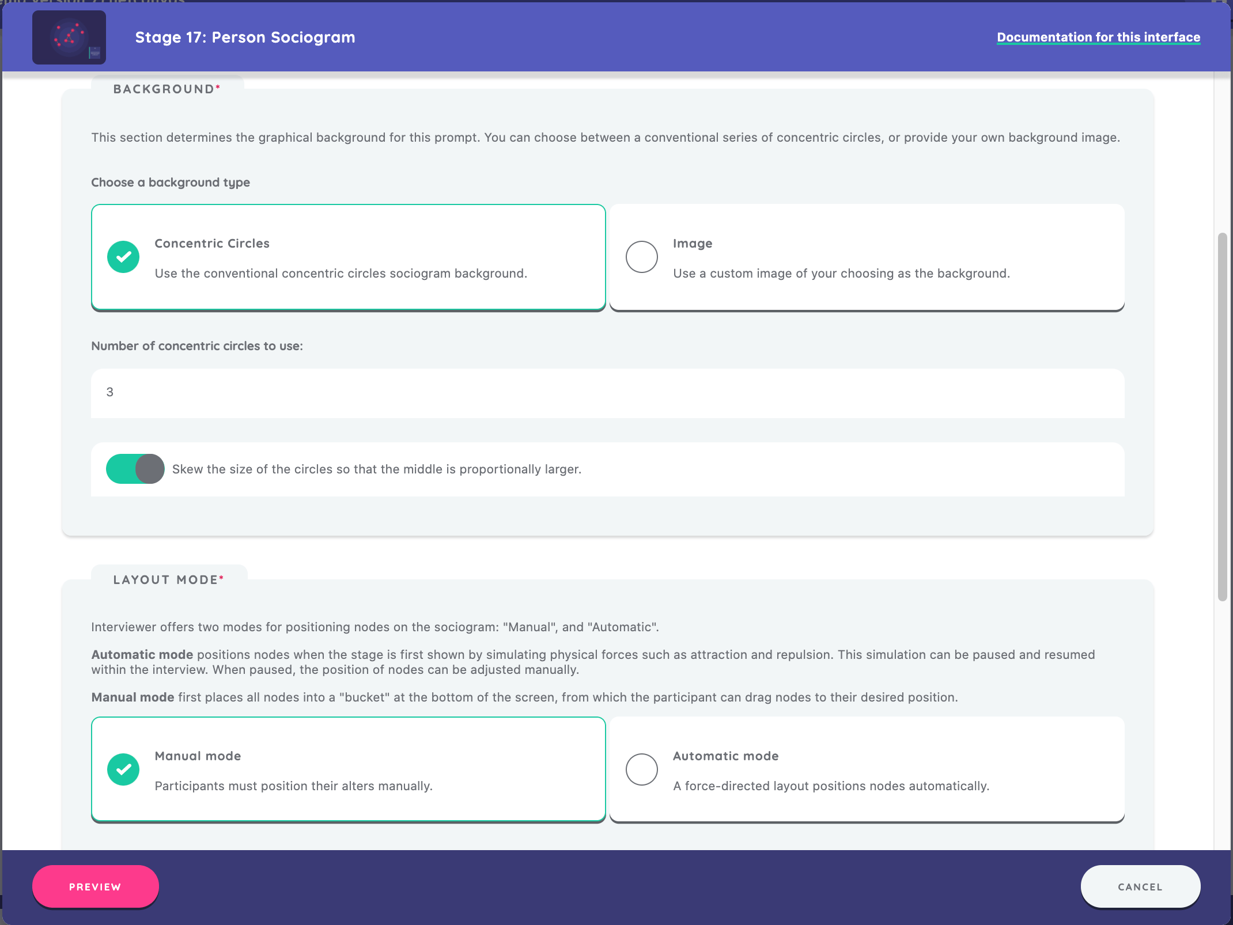Click the Automatic mode card description
The height and width of the screenshot is (925, 1233).
831,786
